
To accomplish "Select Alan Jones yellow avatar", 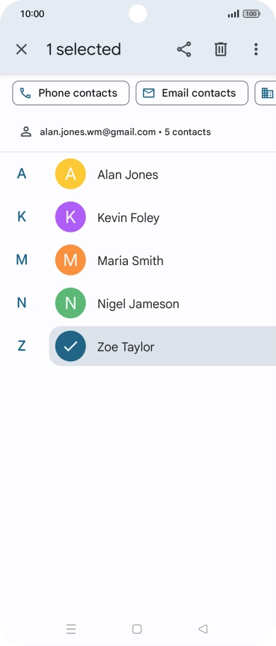I will pyautogui.click(x=71, y=175).
